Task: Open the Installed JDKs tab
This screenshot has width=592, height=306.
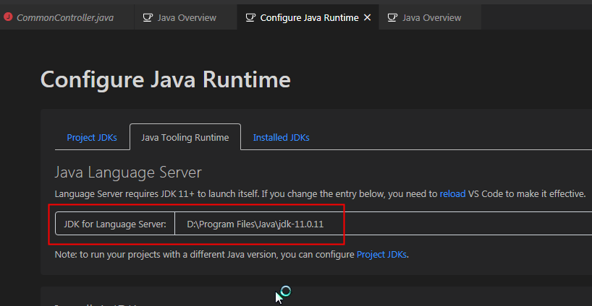Action: (281, 137)
